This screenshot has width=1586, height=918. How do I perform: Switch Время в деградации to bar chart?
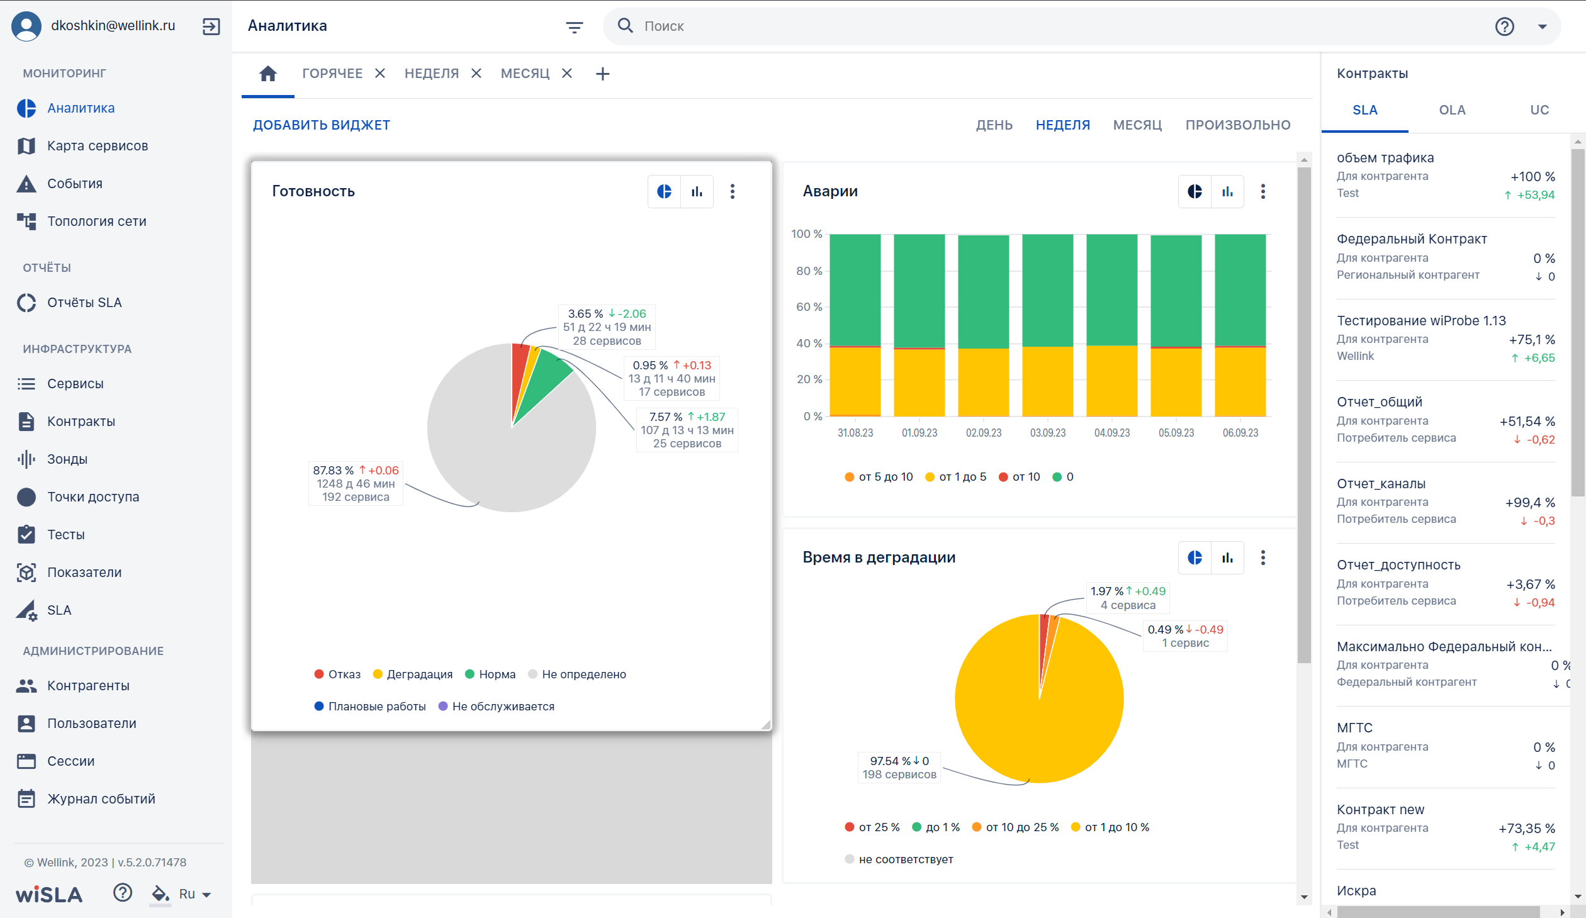pos(1227,557)
